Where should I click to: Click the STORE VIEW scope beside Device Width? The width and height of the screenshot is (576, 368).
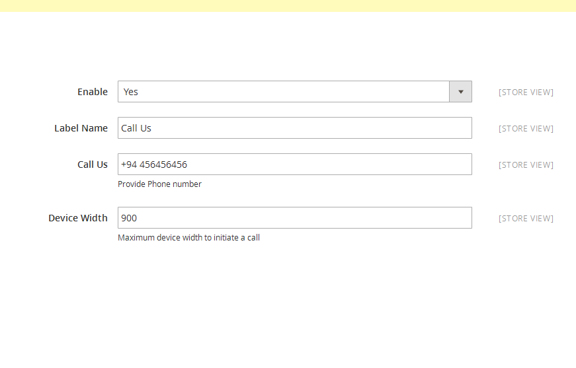526,219
